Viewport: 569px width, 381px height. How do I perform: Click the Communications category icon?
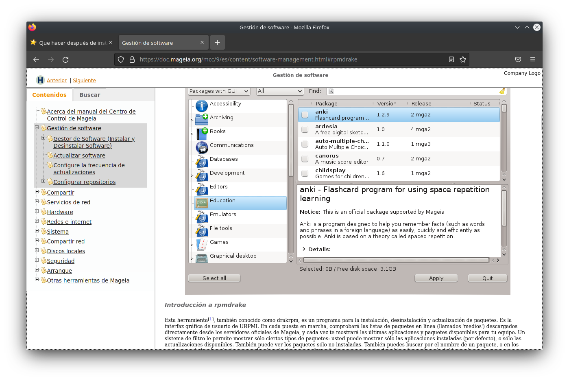point(202,147)
